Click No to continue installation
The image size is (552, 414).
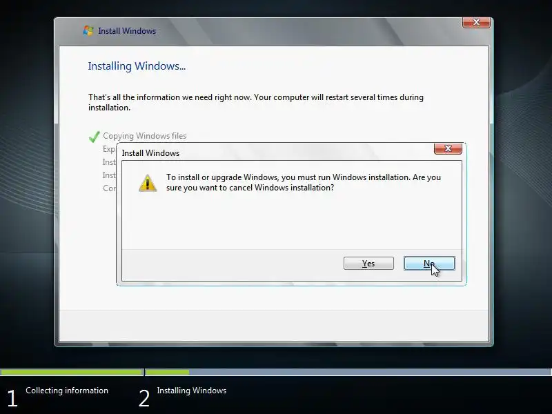point(429,264)
